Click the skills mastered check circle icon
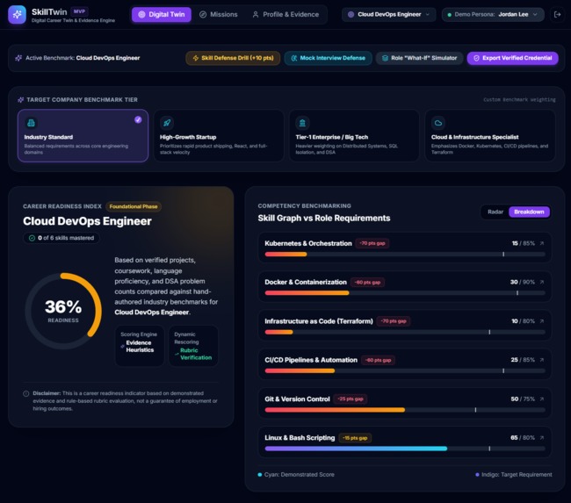The height and width of the screenshot is (503, 571). [32, 238]
